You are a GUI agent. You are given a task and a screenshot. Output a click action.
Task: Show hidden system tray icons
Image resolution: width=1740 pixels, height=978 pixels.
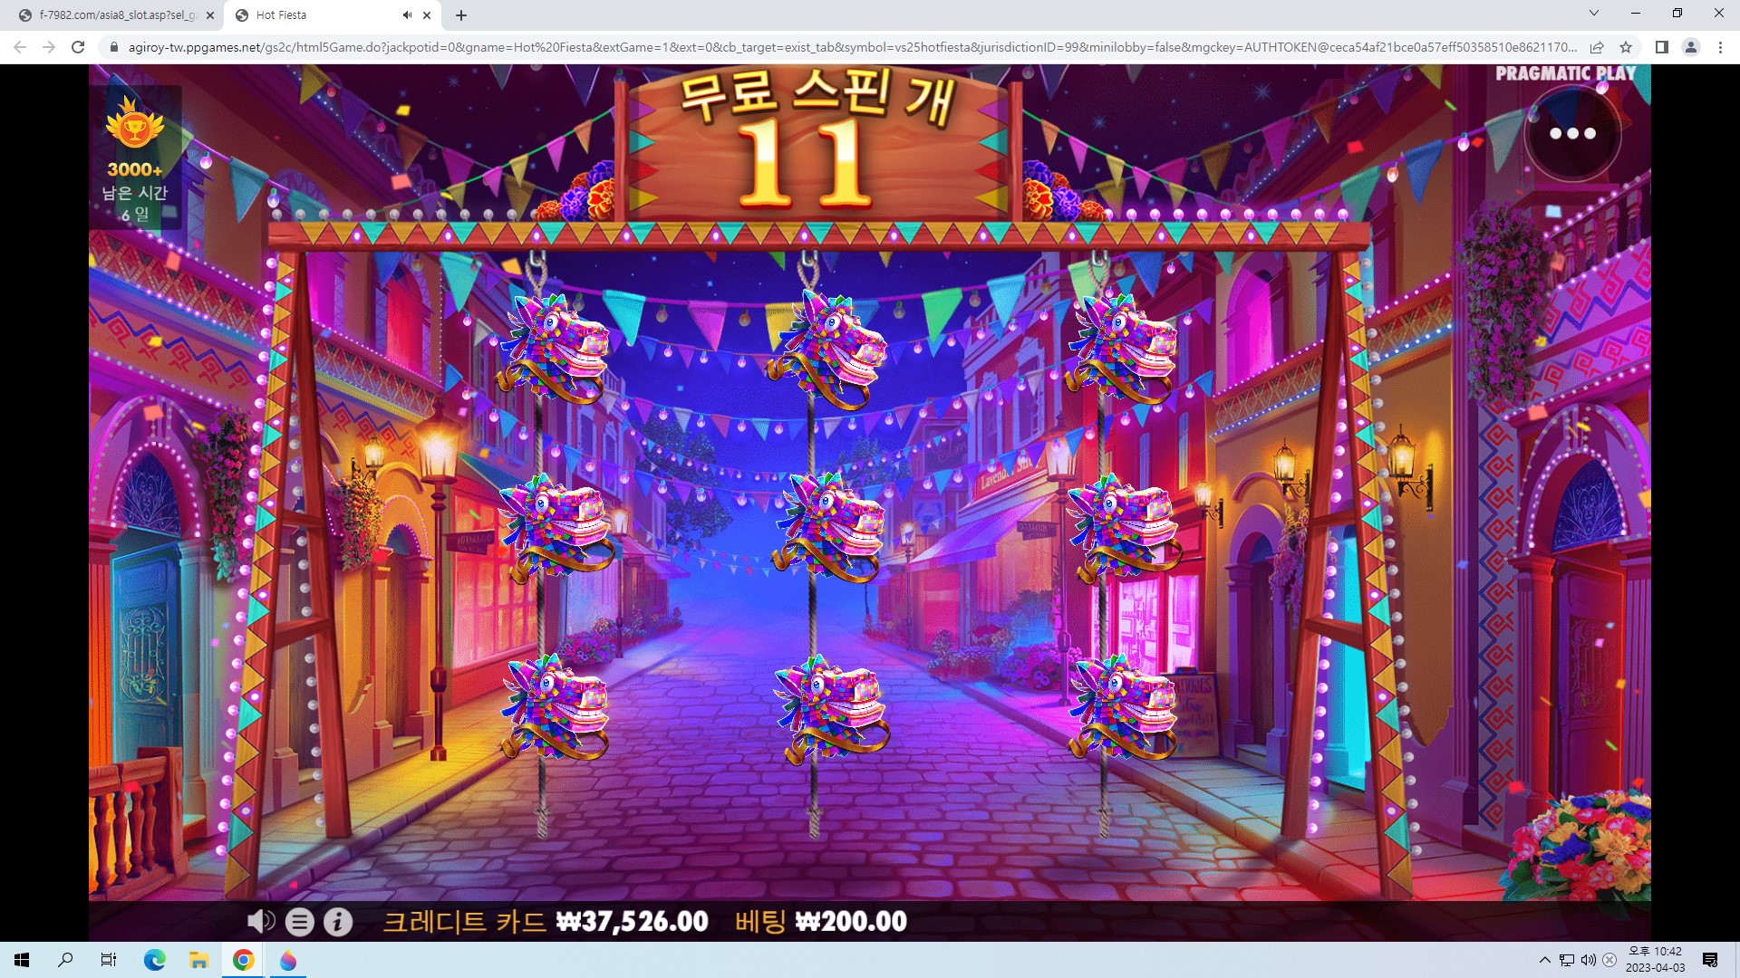(x=1544, y=960)
